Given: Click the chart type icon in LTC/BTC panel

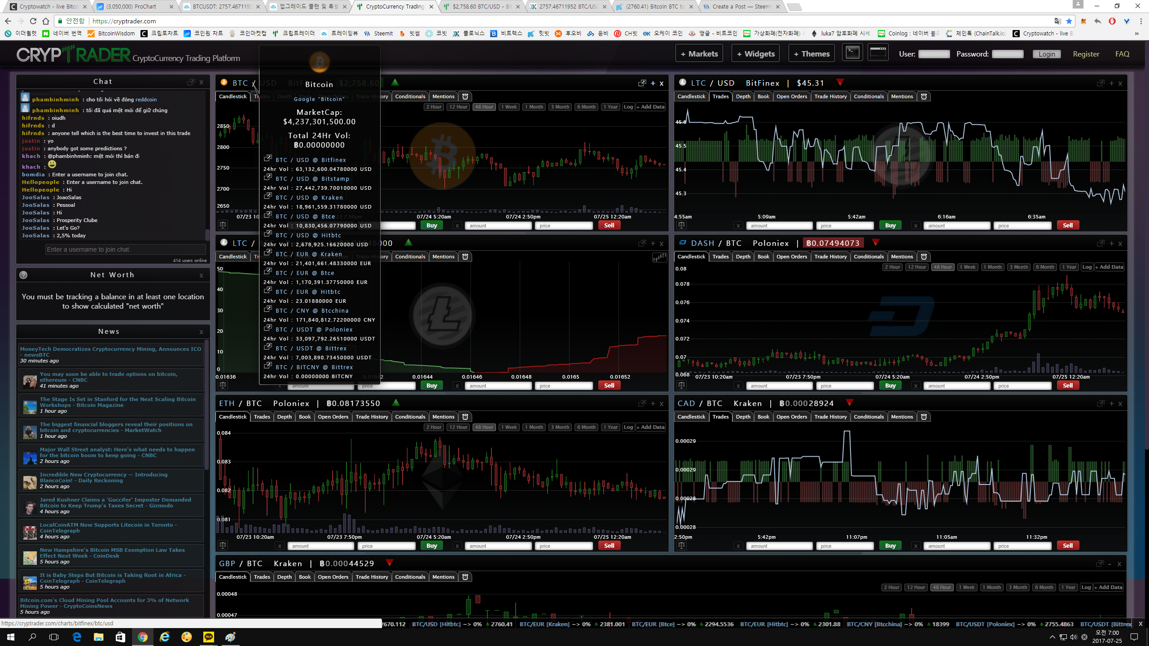Looking at the screenshot, I should pyautogui.click(x=659, y=257).
